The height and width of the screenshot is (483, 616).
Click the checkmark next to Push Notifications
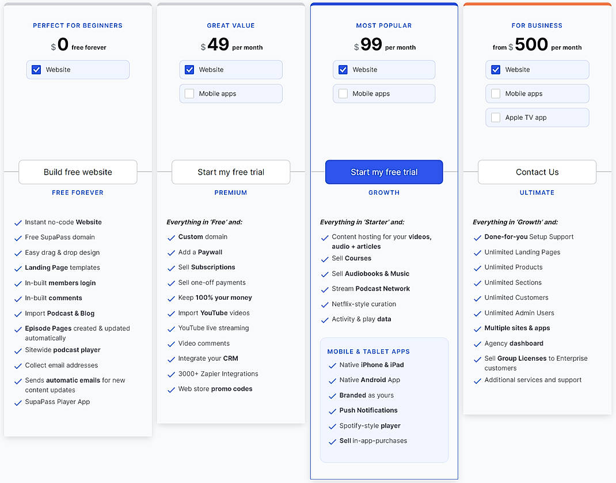332,410
